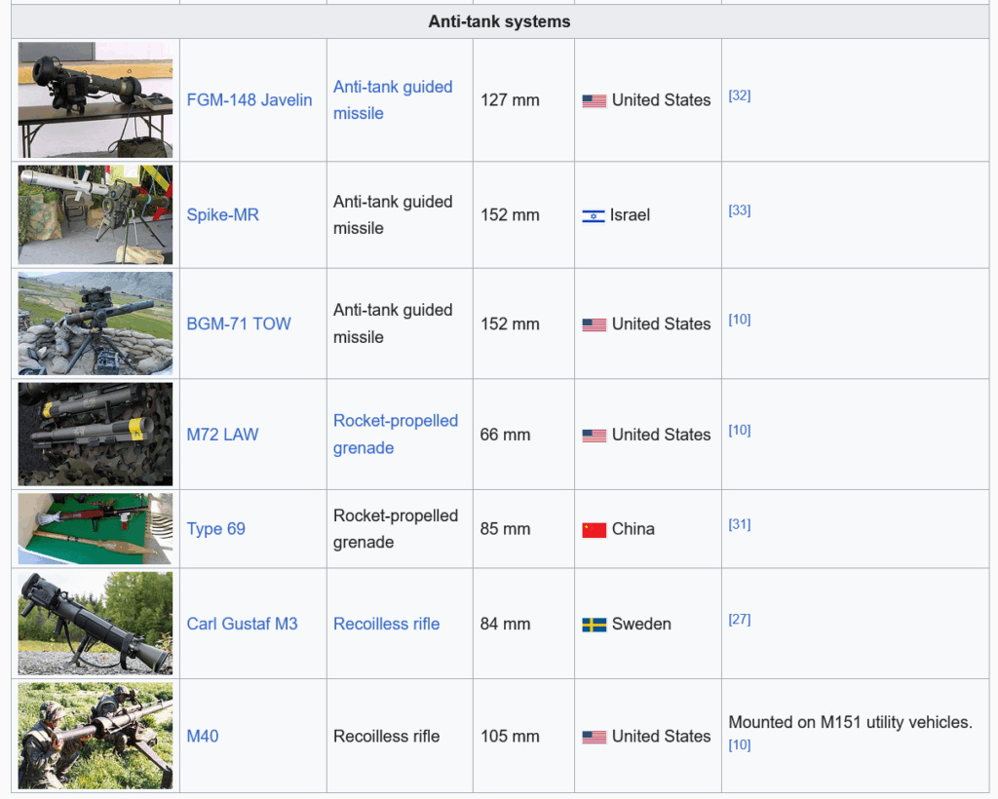Click the Sweden flag icon
Viewport: 998px width, 799px height.
pyautogui.click(x=594, y=626)
